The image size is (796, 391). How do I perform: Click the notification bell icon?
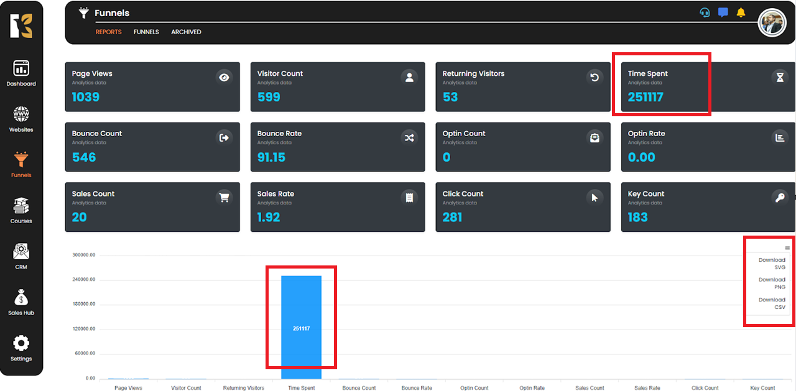pyautogui.click(x=741, y=12)
